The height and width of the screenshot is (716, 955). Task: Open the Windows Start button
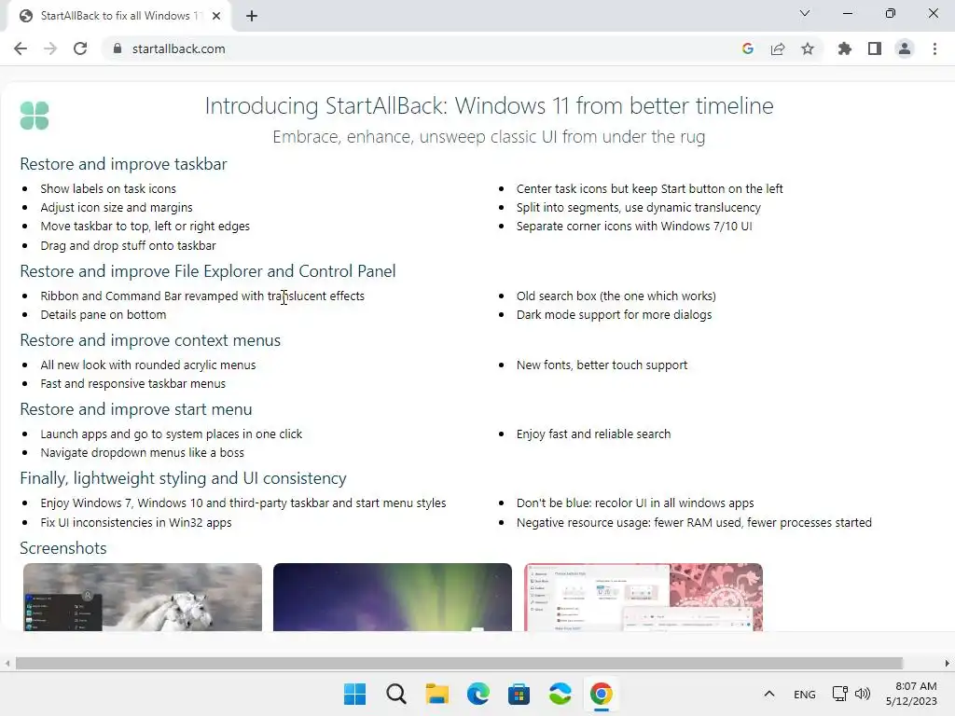(354, 694)
